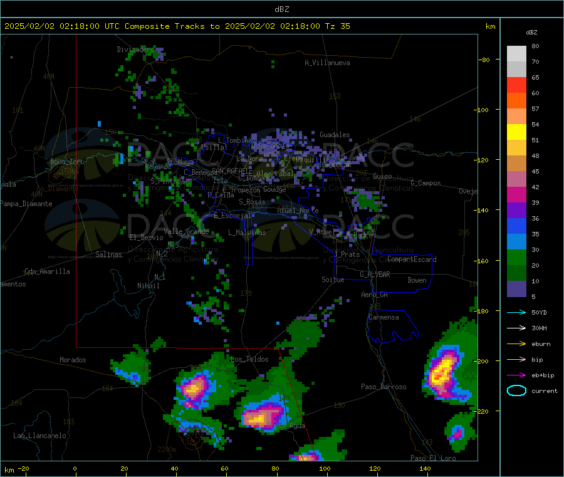Click the dBZ title at window top
Screen dimensions: 564x477
281,9
